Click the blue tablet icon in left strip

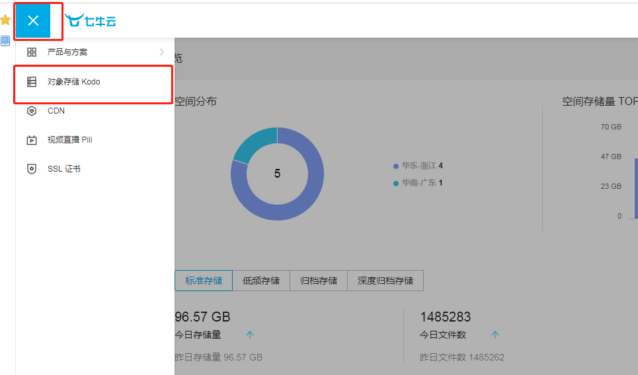click(x=5, y=41)
